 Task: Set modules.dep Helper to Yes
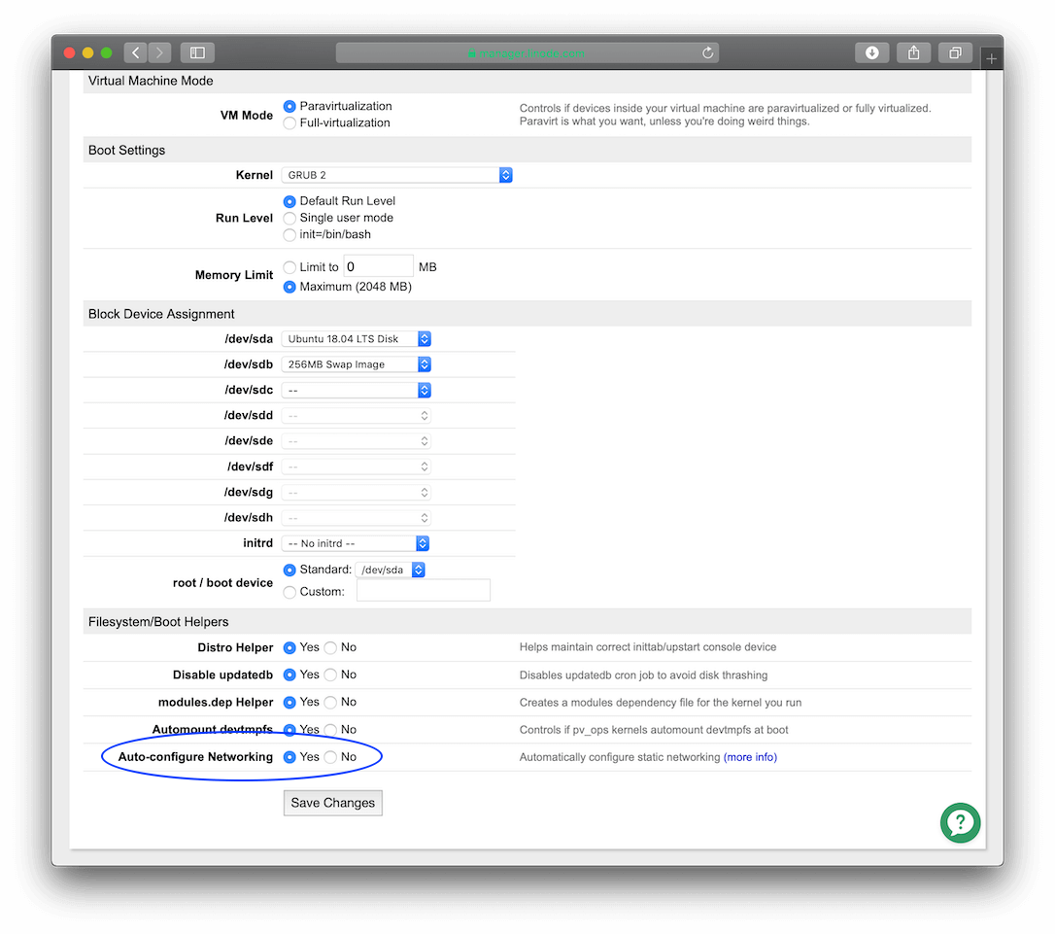289,702
